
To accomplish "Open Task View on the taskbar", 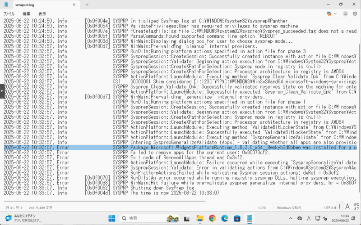I will pyautogui.click(x=187, y=218).
